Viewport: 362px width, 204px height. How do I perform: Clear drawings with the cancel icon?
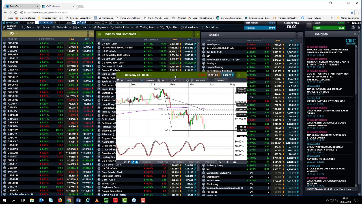point(129,162)
